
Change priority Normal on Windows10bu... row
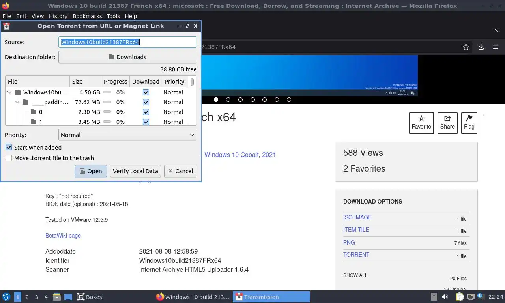tap(173, 92)
